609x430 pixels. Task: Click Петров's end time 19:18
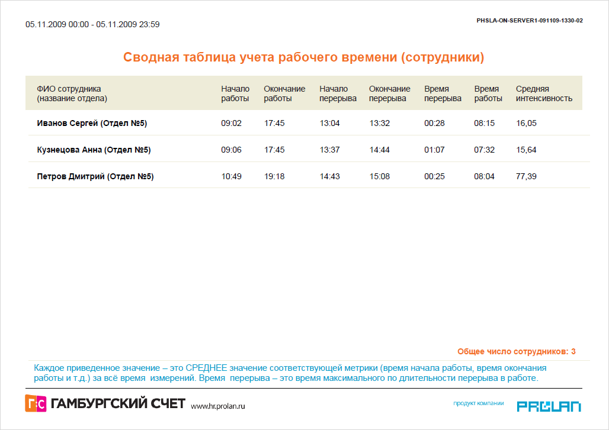click(274, 176)
